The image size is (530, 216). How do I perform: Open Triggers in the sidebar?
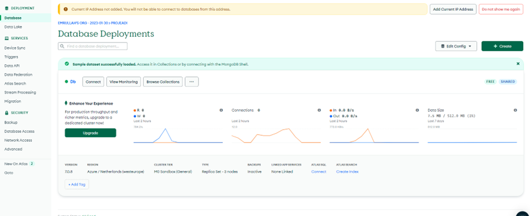tap(11, 57)
